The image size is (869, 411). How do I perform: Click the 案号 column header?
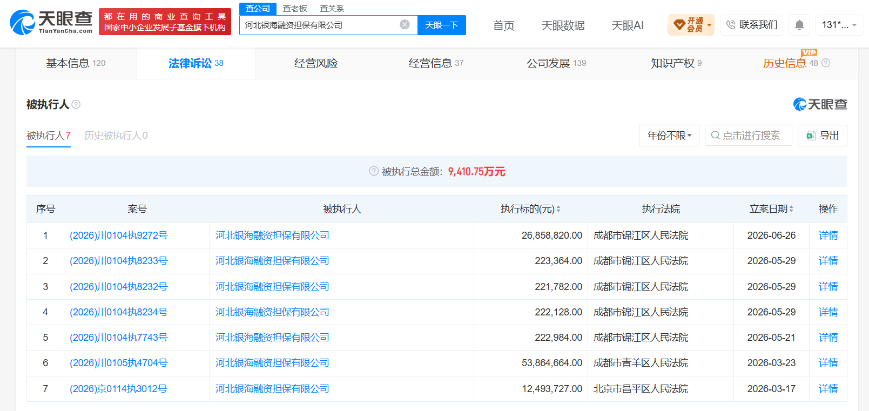pos(137,209)
